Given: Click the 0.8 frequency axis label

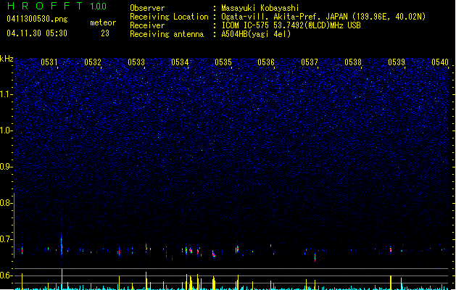Looking at the screenshot, I should [6, 203].
